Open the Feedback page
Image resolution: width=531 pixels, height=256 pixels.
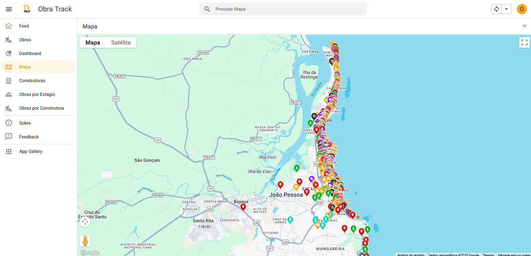(29, 137)
